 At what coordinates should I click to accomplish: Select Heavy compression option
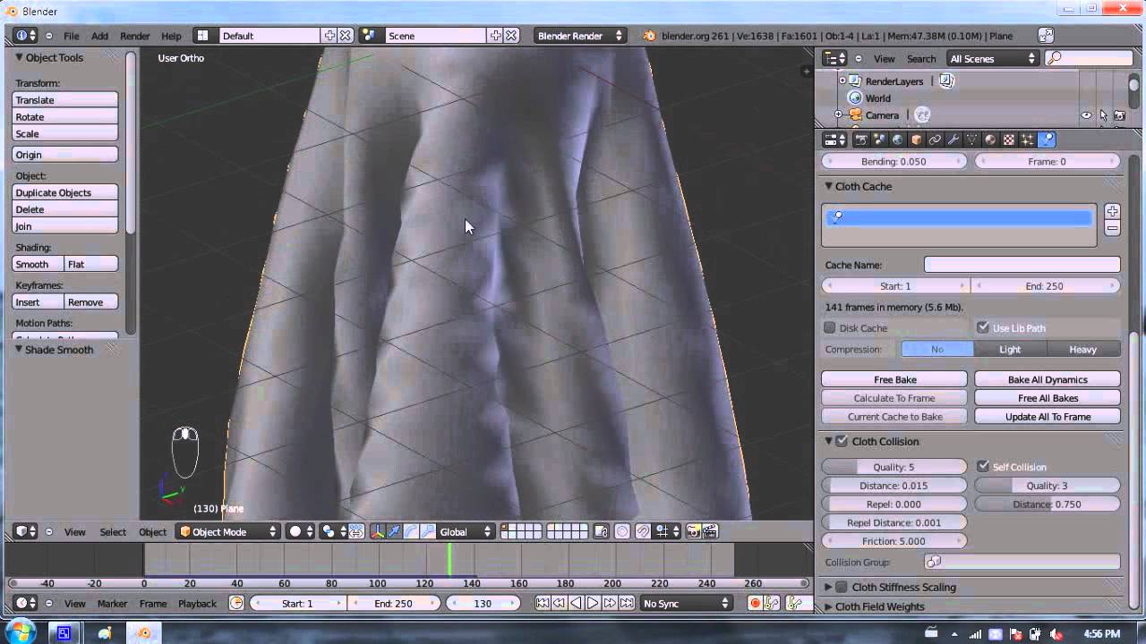1083,350
